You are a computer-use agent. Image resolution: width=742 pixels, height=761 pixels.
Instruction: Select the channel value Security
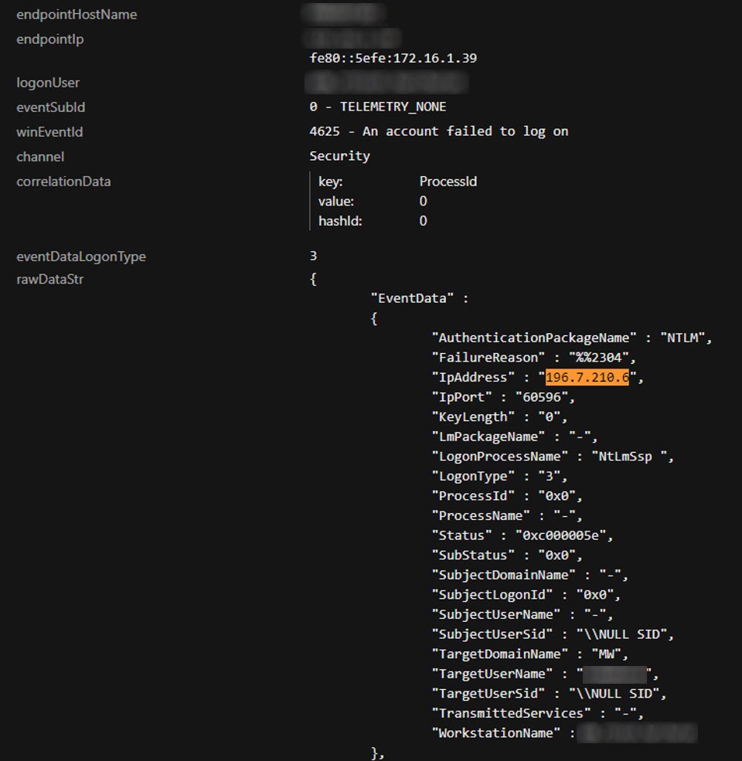(339, 156)
